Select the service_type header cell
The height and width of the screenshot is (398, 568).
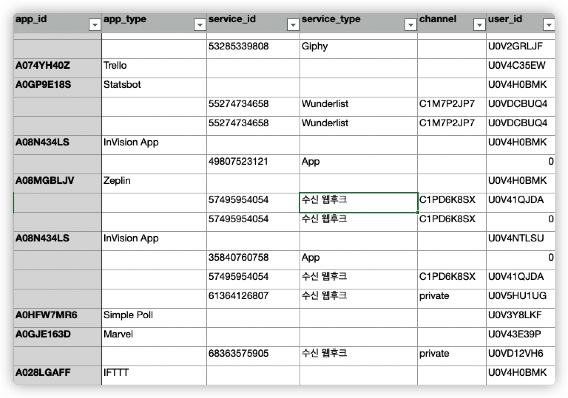coord(359,23)
